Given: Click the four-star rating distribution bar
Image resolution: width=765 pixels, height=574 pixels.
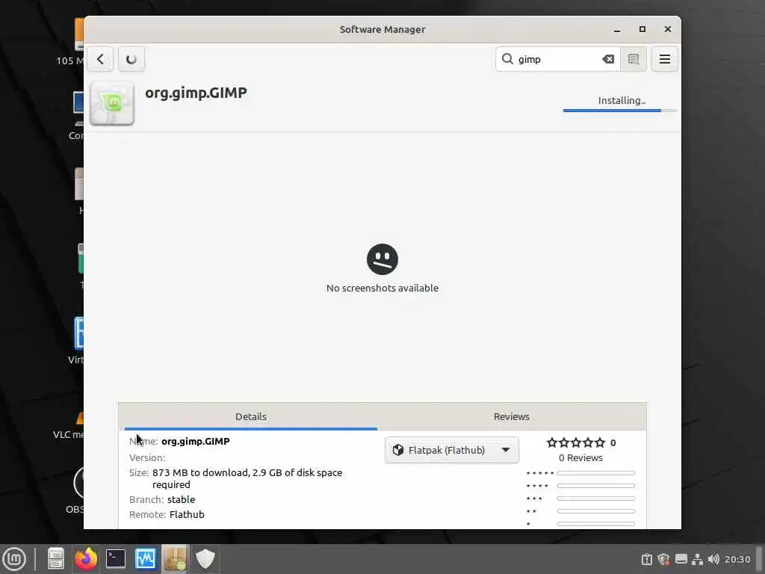Looking at the screenshot, I should click(x=596, y=486).
